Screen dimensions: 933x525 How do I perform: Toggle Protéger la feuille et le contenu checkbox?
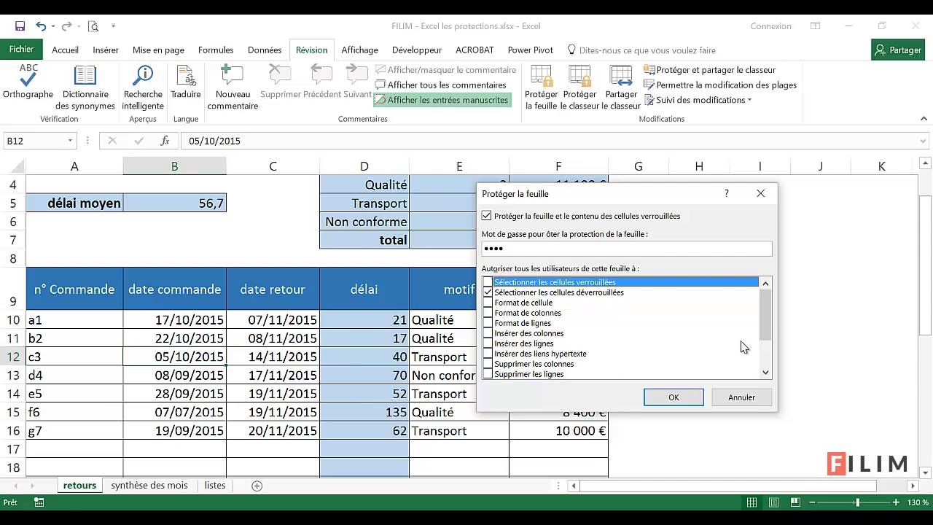[487, 216]
